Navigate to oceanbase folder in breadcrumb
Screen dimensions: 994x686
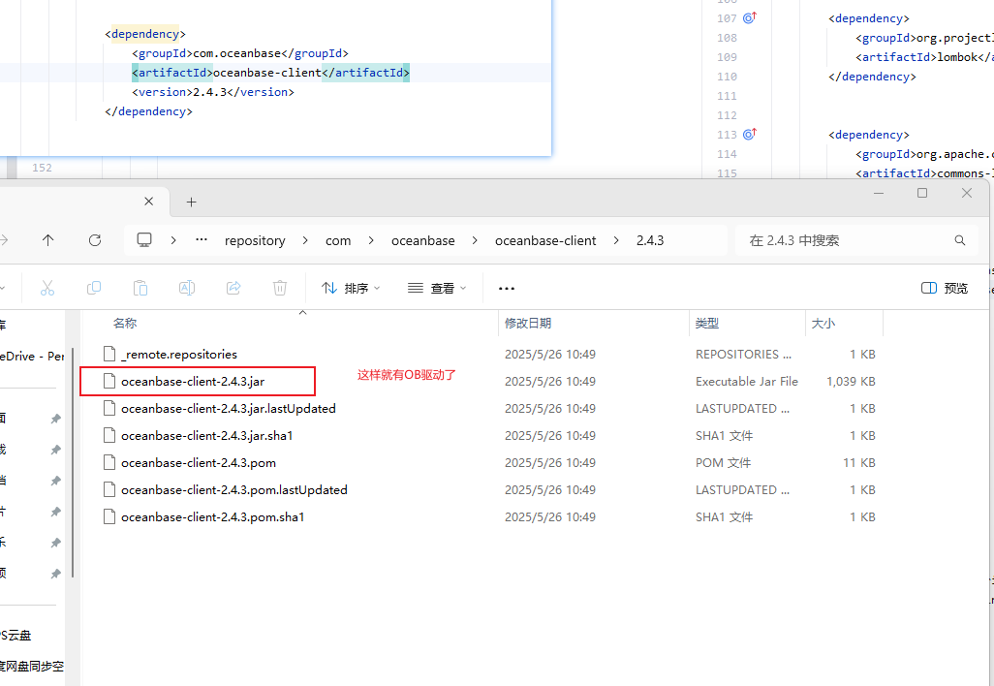[x=422, y=240]
